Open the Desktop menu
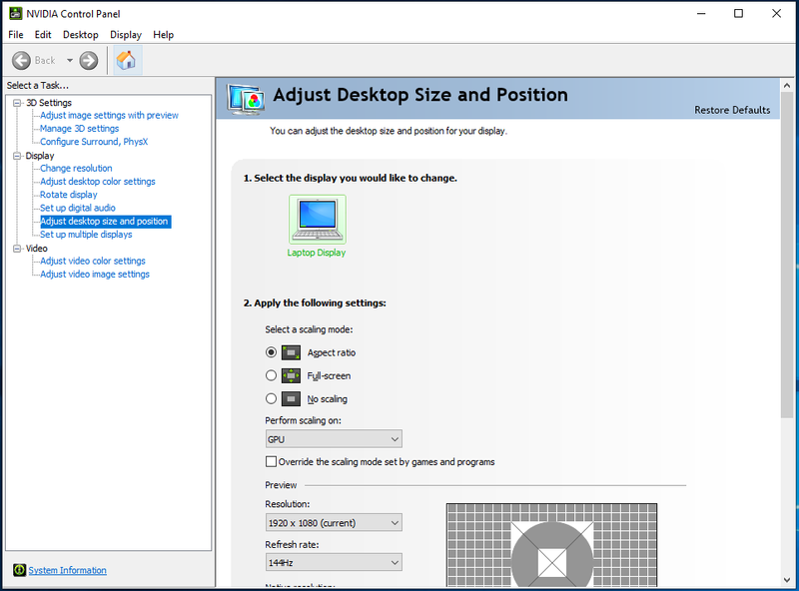The image size is (799, 591). click(x=80, y=35)
